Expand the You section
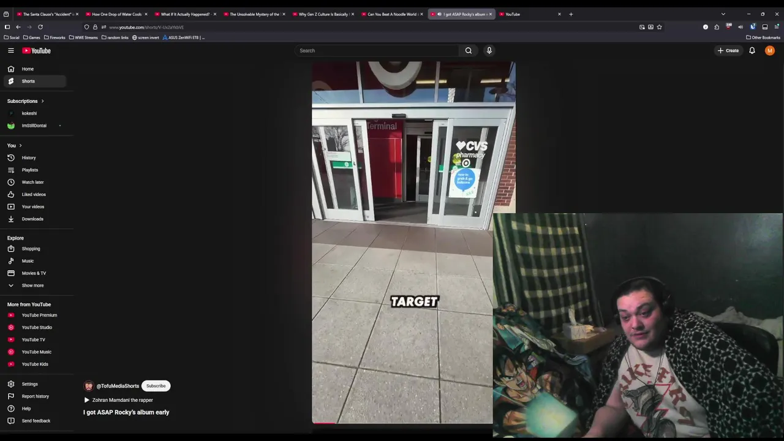Viewport: 784px width, 441px height. [15, 145]
